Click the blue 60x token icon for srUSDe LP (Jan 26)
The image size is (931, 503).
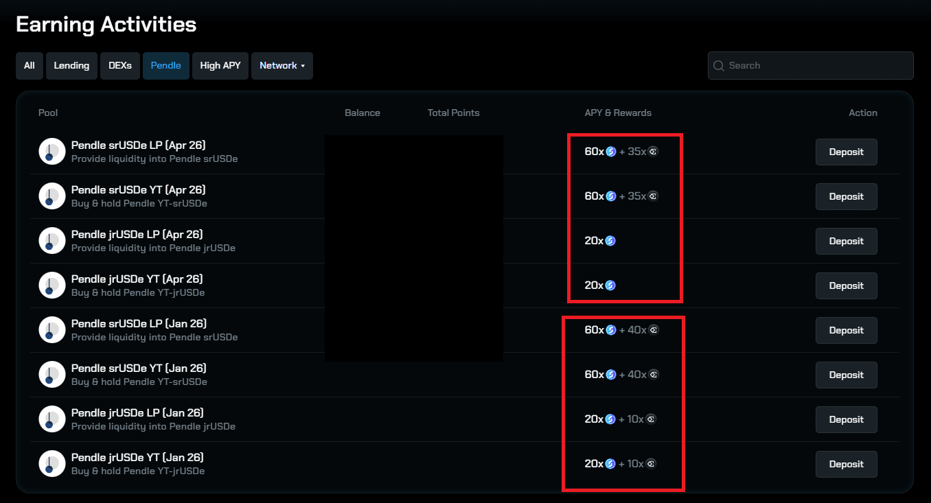tap(611, 330)
